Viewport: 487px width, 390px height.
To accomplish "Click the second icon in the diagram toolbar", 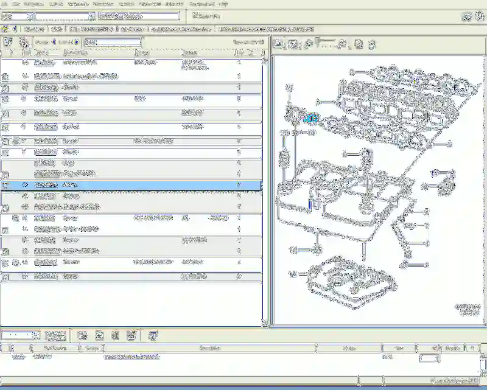I will (x=293, y=44).
